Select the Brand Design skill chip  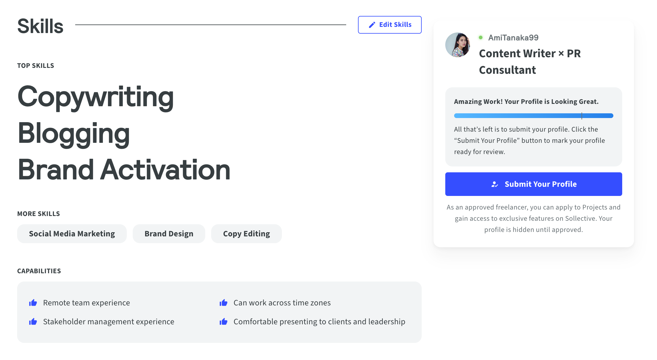(x=169, y=234)
